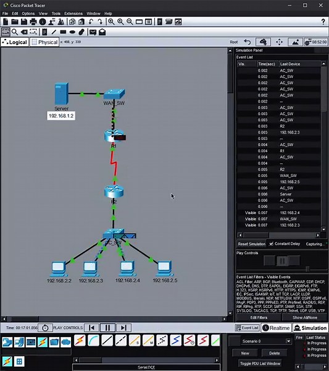Viewport: 329px width, 371px height.
Task: Select the Draw Ellipse tool
Action: [x=72, y=32]
